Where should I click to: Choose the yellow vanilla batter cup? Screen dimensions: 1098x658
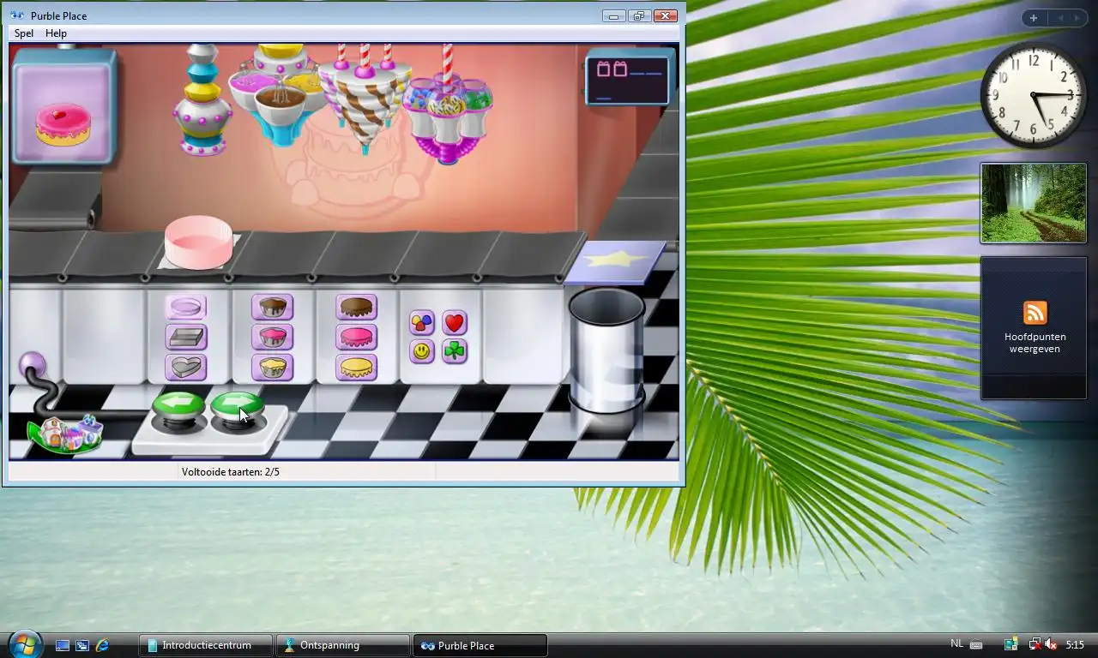coord(273,367)
